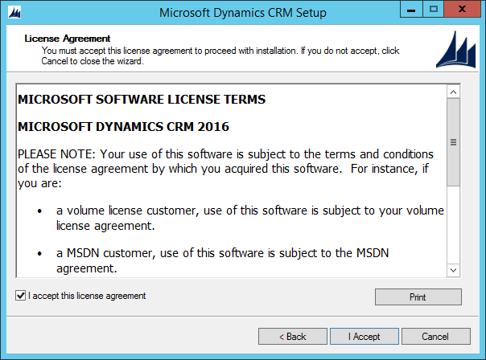Print the license terms

[x=418, y=297]
